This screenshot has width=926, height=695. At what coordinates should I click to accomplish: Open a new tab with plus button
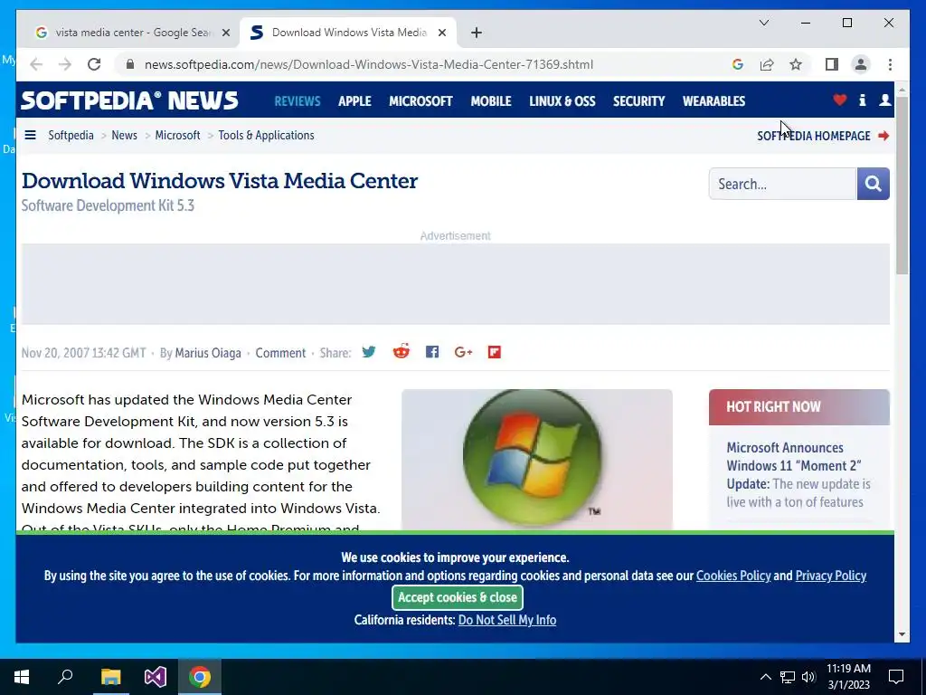click(477, 33)
